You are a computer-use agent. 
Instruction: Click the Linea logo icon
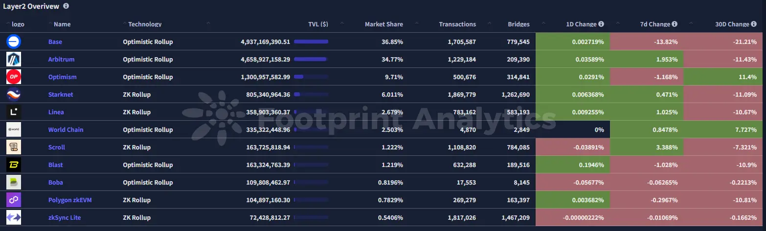coord(14,112)
